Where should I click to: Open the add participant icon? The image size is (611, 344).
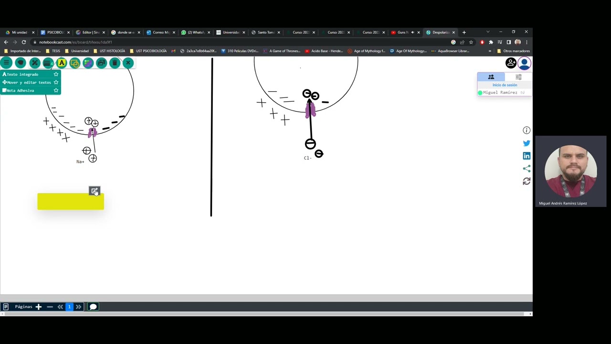[x=511, y=63]
